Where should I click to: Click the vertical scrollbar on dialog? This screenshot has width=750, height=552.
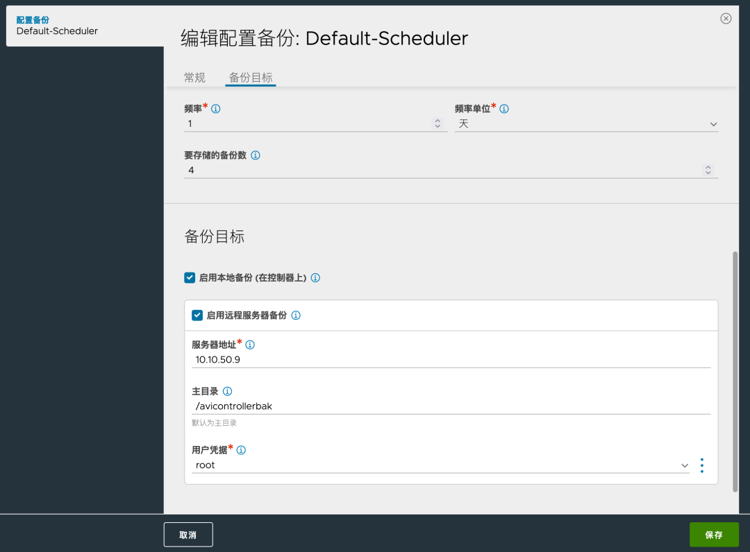pyautogui.click(x=735, y=372)
